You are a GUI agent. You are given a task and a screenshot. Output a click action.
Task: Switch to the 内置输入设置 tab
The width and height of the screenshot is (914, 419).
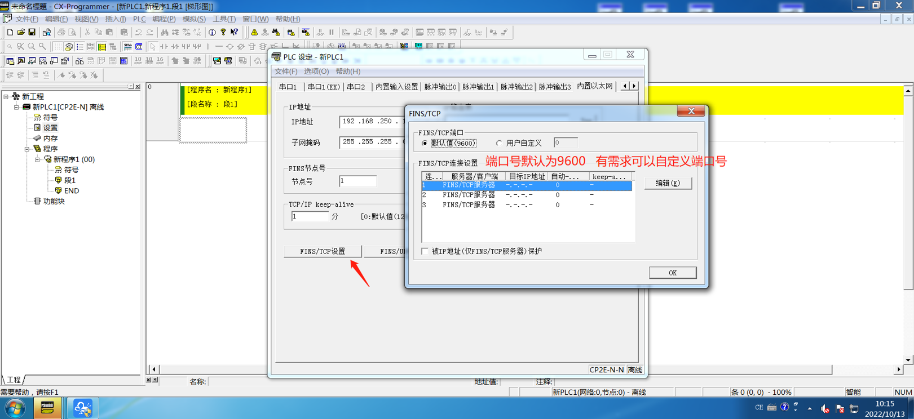pyautogui.click(x=397, y=87)
